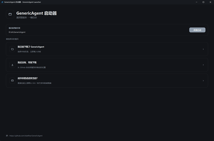Choose 我还没有，帮我下载 option title
This screenshot has width=214, height=141.
coord(27,63)
